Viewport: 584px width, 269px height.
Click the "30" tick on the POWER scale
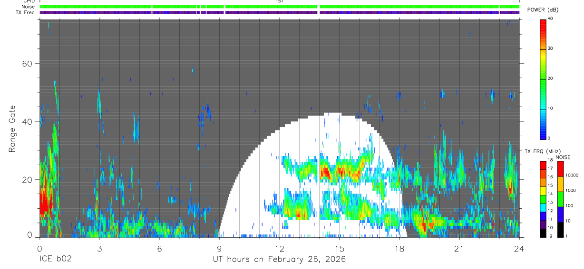(x=550, y=48)
